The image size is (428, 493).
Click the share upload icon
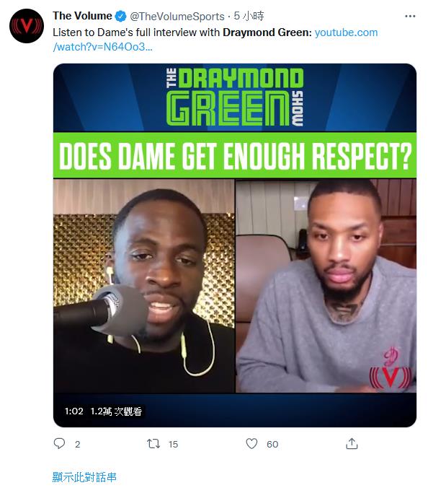point(352,444)
